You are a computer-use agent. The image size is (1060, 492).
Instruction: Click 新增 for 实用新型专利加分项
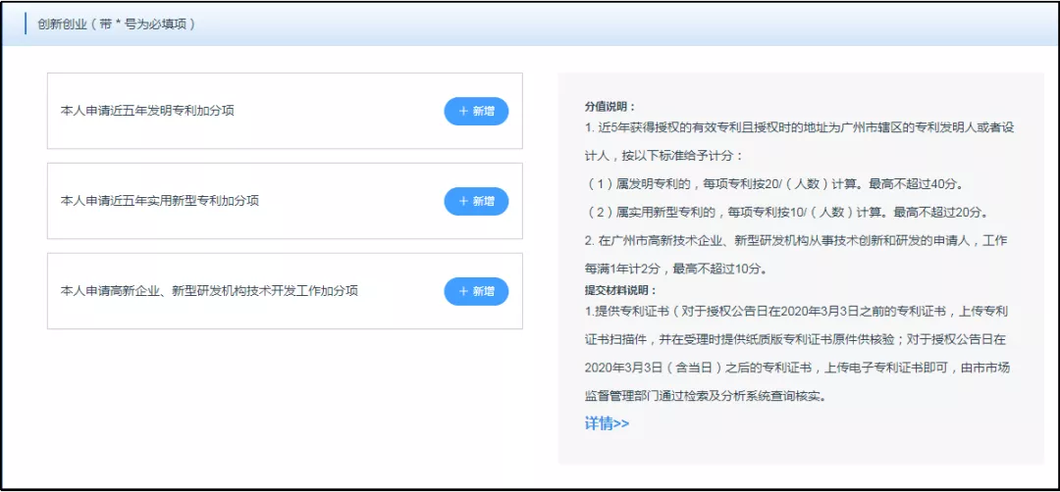476,201
